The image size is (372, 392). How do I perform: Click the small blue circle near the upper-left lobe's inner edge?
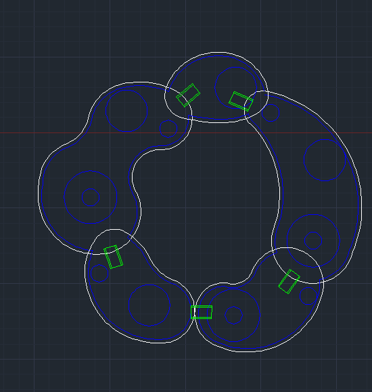(x=168, y=128)
